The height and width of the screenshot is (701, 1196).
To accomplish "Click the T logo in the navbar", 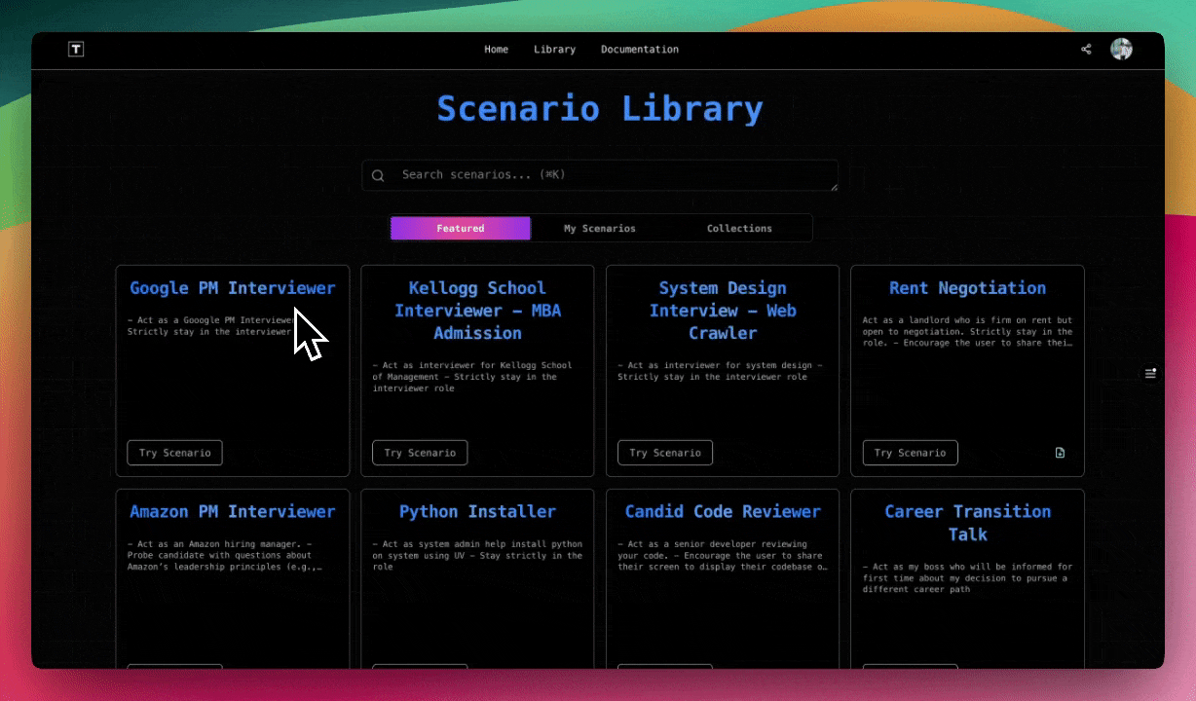I will point(76,49).
